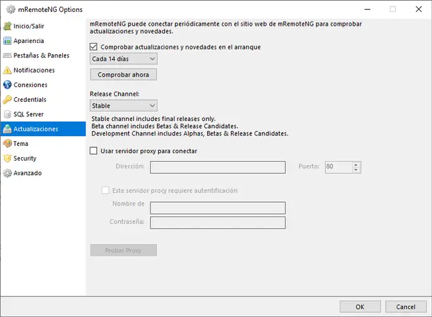
Task: Click the Tema palette icon
Action: (7, 143)
